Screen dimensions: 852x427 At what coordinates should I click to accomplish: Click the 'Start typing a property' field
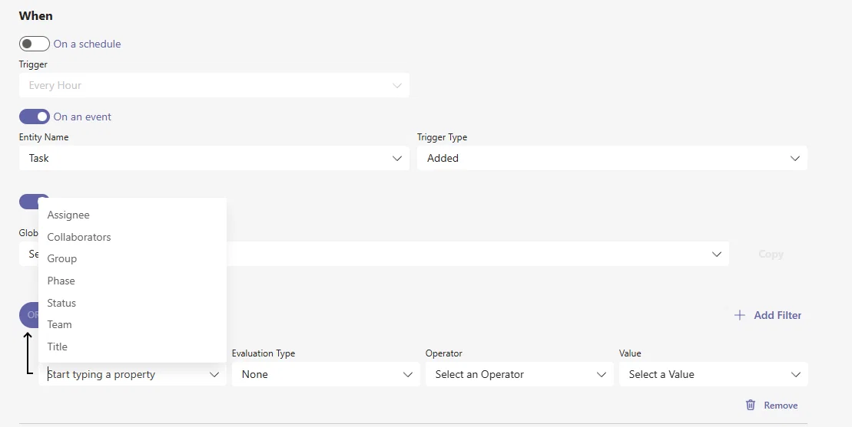(x=132, y=374)
